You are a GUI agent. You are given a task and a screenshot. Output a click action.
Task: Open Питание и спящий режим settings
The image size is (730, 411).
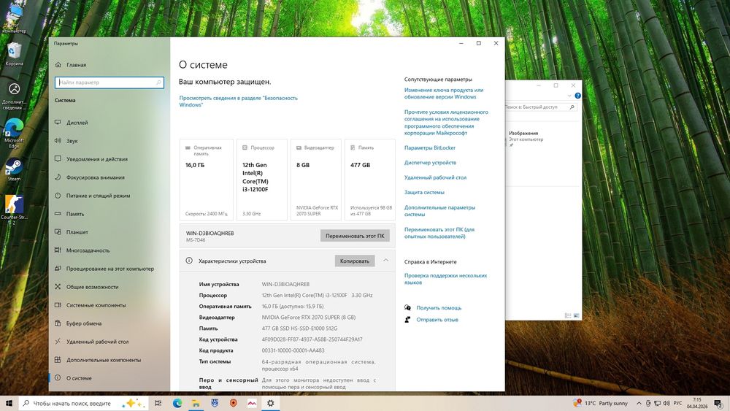click(109, 196)
